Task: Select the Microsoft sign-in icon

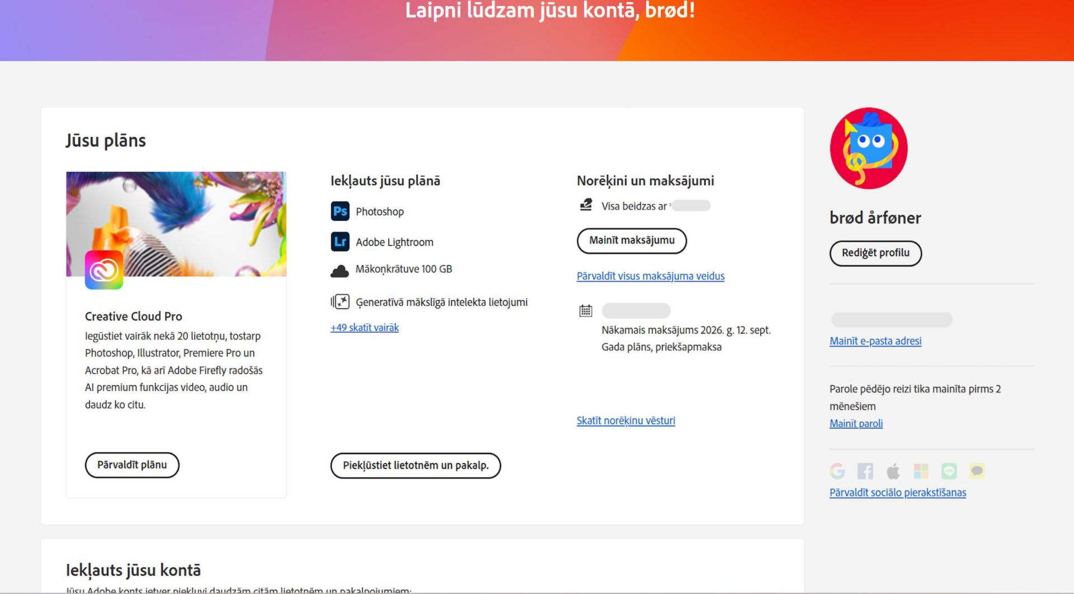Action: tap(921, 471)
